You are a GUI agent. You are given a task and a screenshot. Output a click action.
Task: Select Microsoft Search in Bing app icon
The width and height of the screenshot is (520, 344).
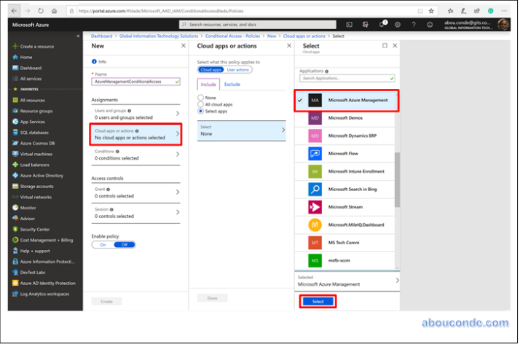pyautogui.click(x=315, y=189)
